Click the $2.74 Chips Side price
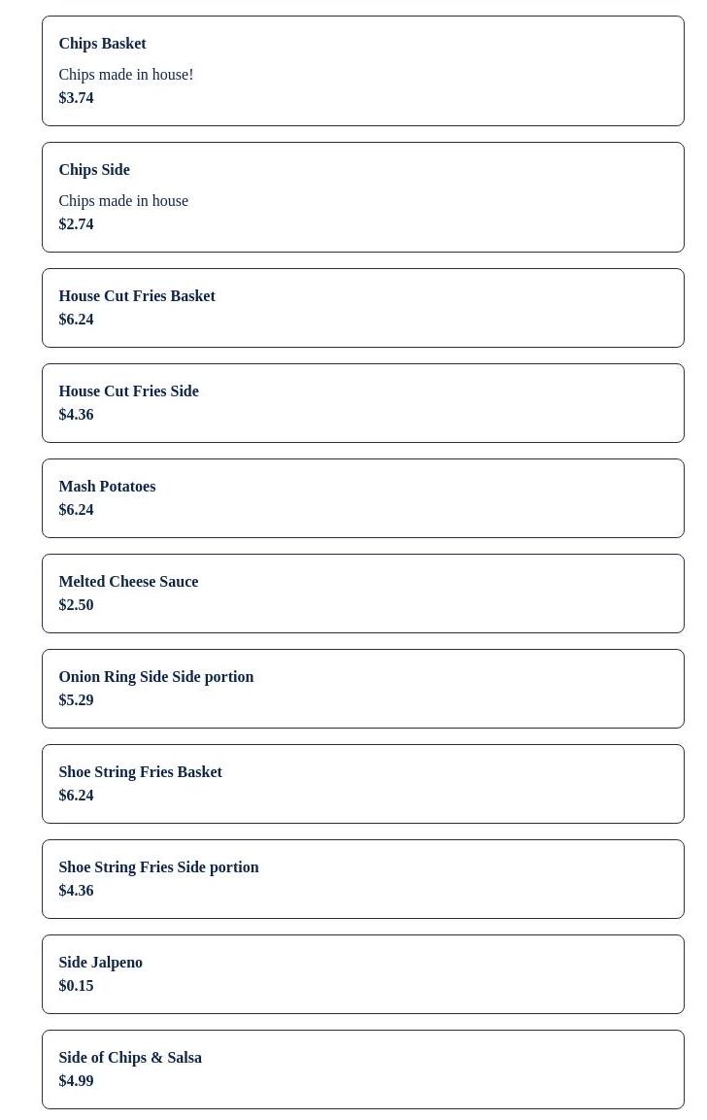 [76, 224]
